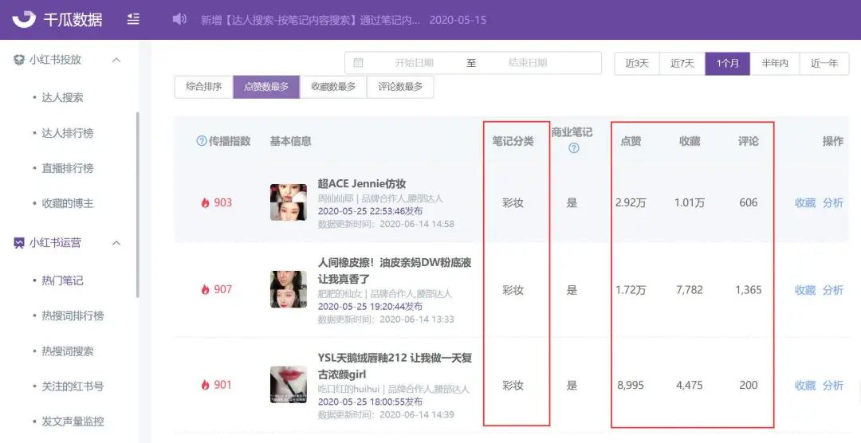The height and width of the screenshot is (443, 861).
Task: Click 收藏 link for YSL天鹅绒唇釉 note
Action: [805, 386]
